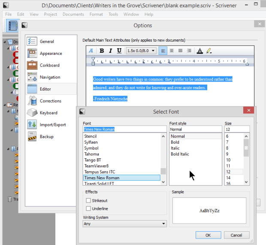Open Navigation options category

click(x=51, y=77)
